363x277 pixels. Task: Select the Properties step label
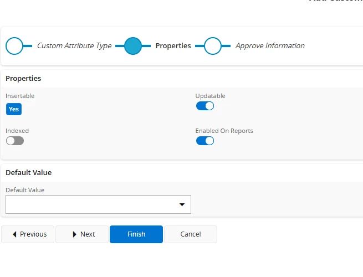point(173,46)
